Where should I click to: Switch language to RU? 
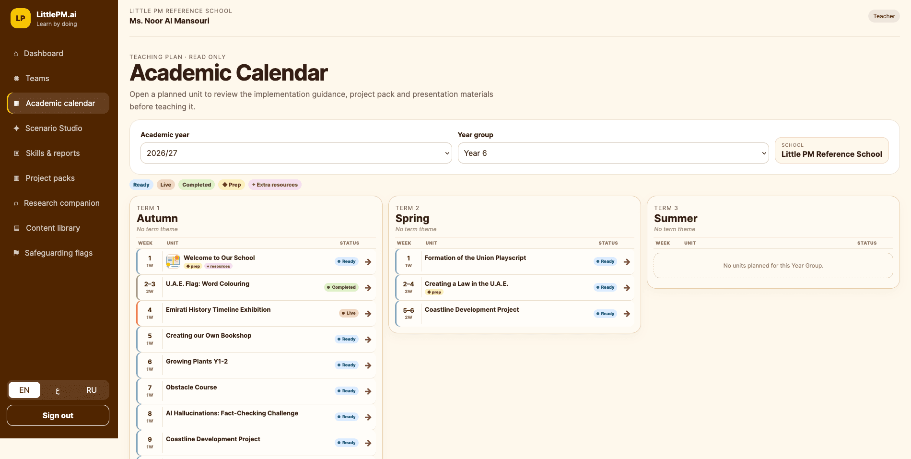pos(92,390)
